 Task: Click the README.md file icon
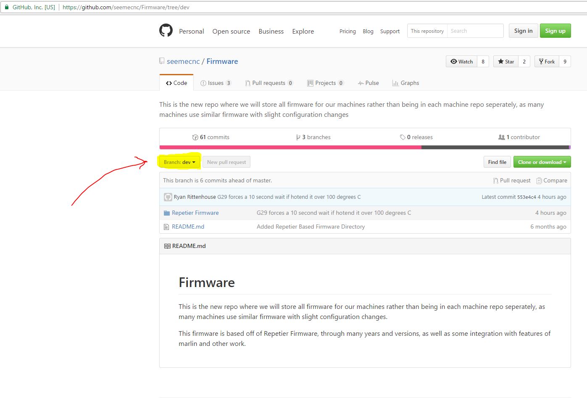click(167, 227)
